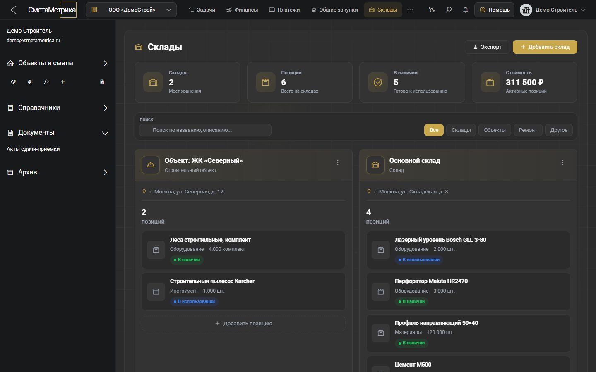Go to Общие закупки tab
The image size is (596, 372).
[x=334, y=10]
